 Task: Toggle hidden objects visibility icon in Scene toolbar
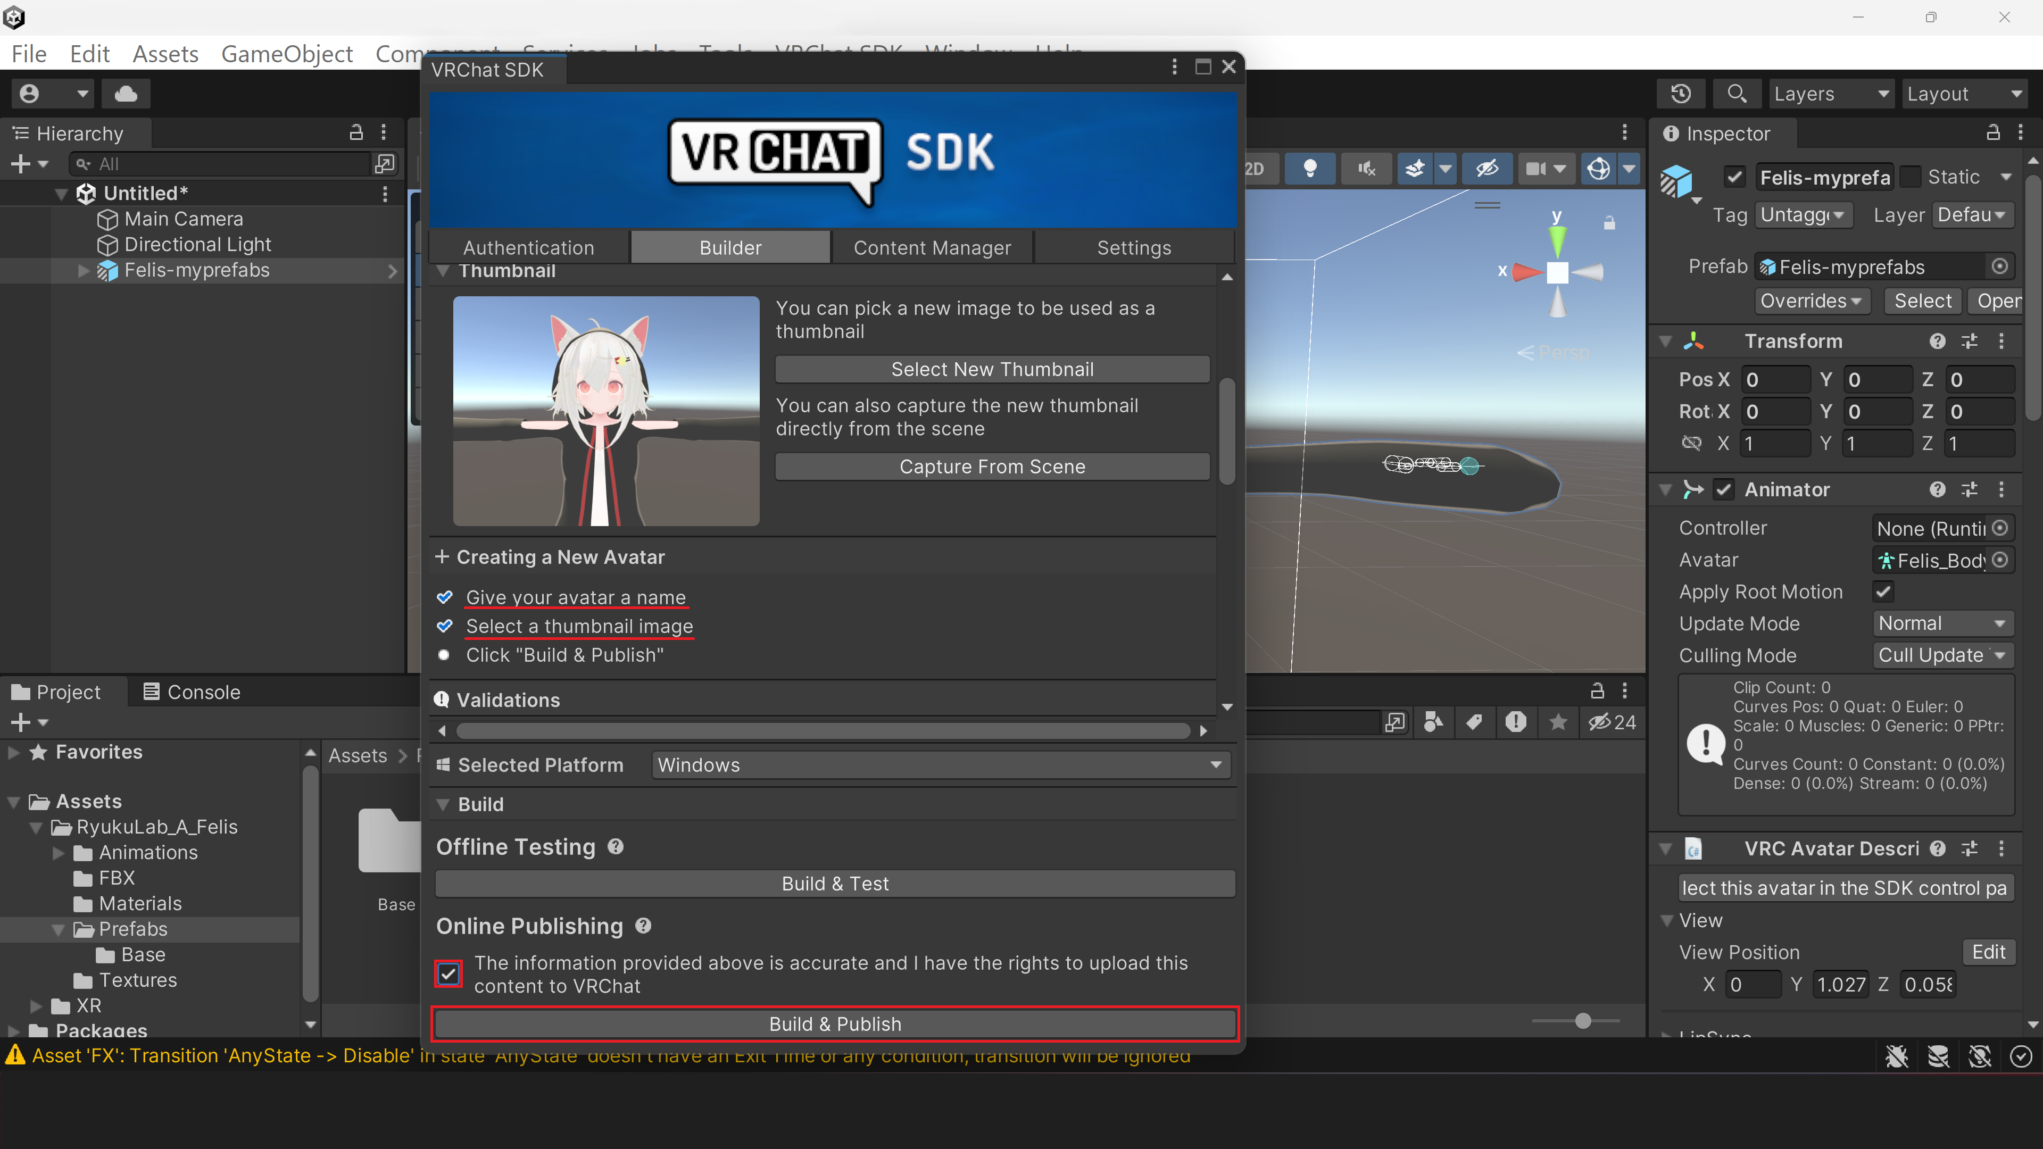(x=1487, y=168)
